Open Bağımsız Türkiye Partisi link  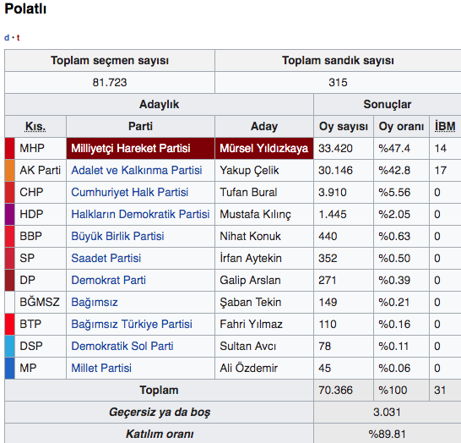coord(132,324)
